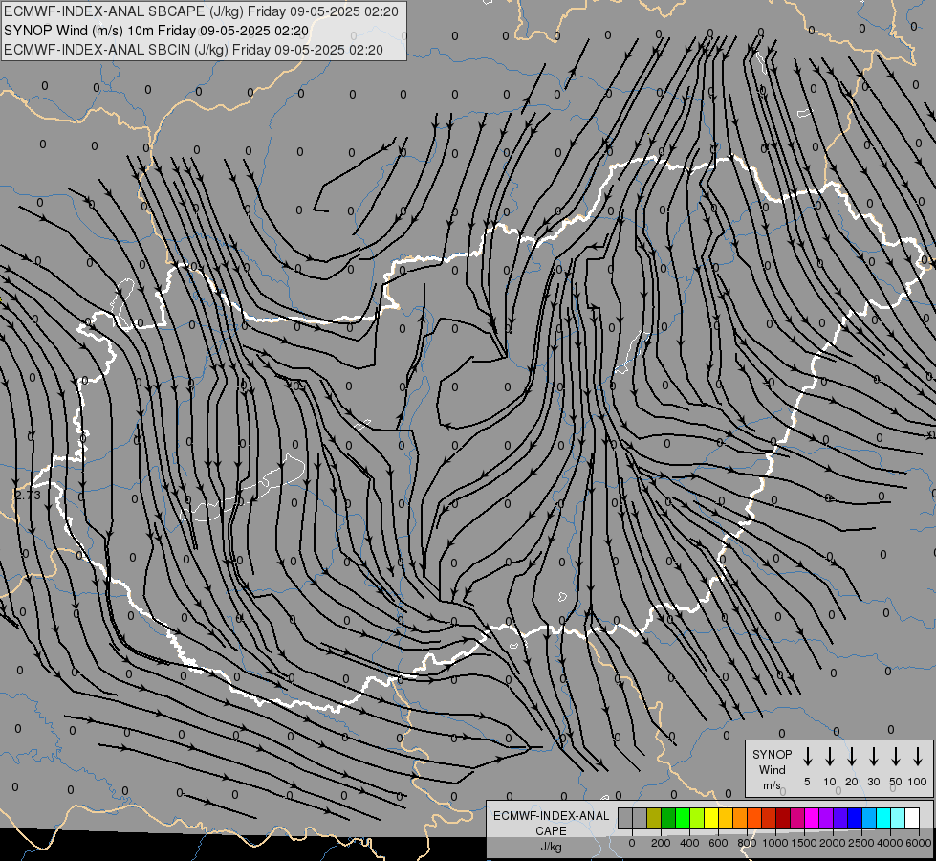The height and width of the screenshot is (861, 936).
Task: Choose the dark red CAPE swatch
Action: click(783, 818)
